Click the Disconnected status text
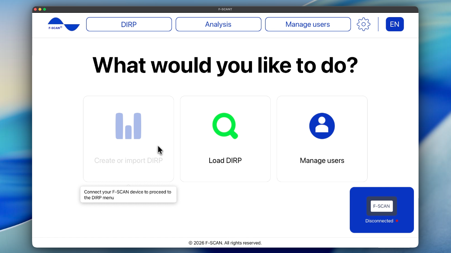Image resolution: width=451 pixels, height=253 pixels. pyautogui.click(x=379, y=221)
